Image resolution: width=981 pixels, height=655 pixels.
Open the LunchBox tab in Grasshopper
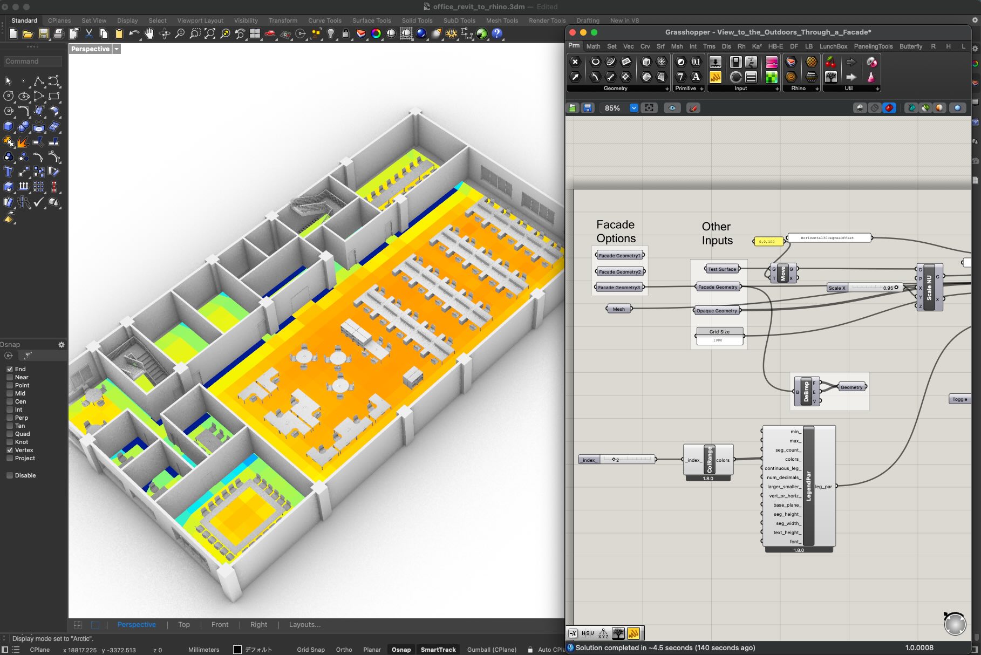pos(833,46)
